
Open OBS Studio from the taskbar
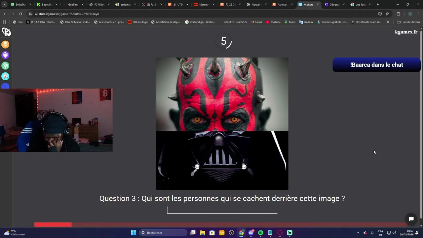pos(231,233)
